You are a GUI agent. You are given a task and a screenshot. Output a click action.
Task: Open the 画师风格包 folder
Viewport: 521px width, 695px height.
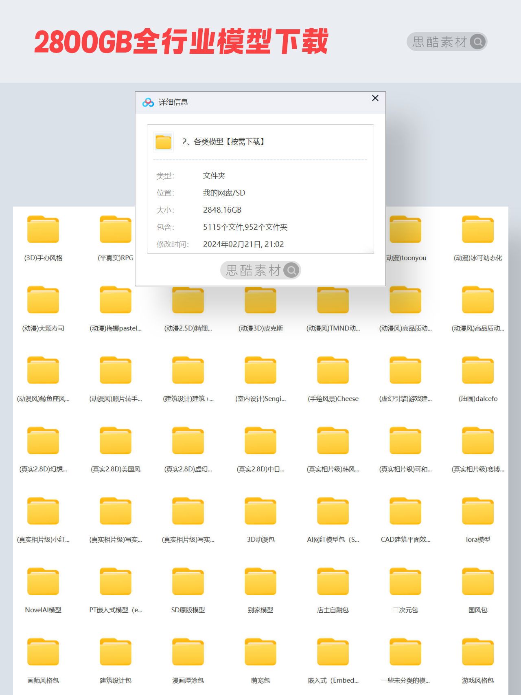click(43, 652)
